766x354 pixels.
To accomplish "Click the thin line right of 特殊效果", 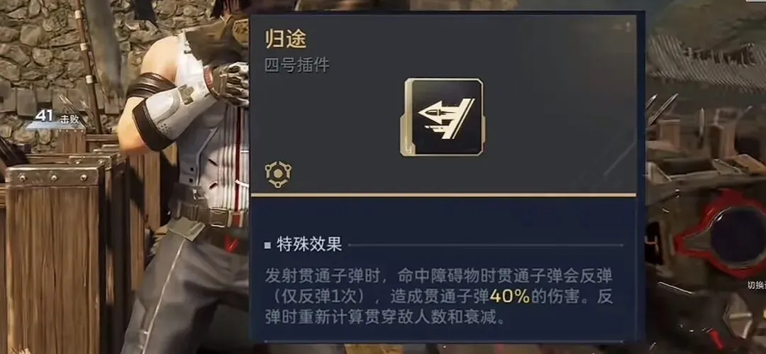I will pyautogui.click(x=486, y=245).
